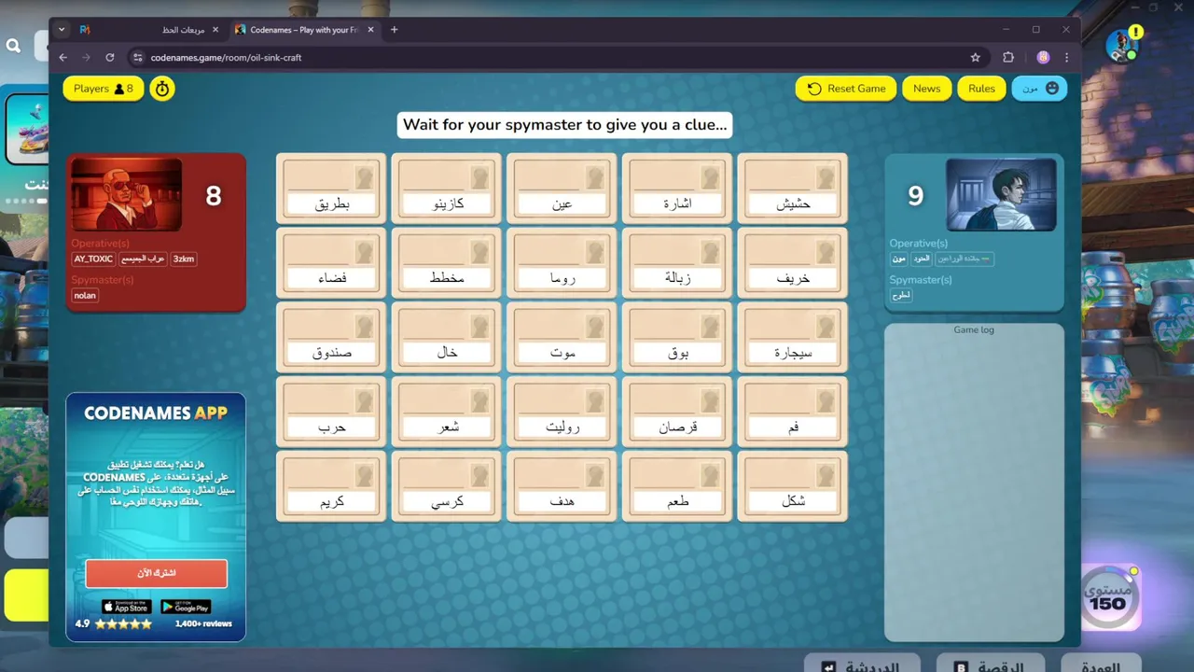1194x672 pixels.
Task: Close the مربعات الحظ tab
Action: tap(215, 30)
